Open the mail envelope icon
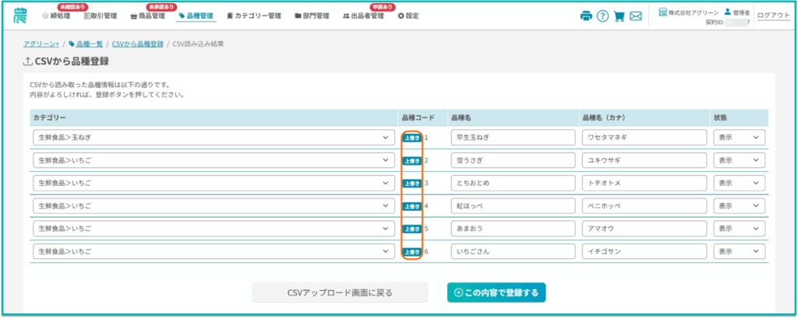798x318 pixels. (636, 16)
